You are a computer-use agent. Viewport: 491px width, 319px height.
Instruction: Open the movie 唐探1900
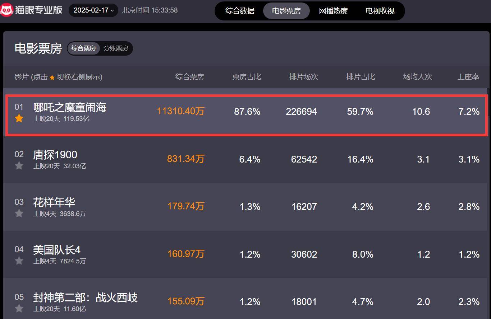55,155
